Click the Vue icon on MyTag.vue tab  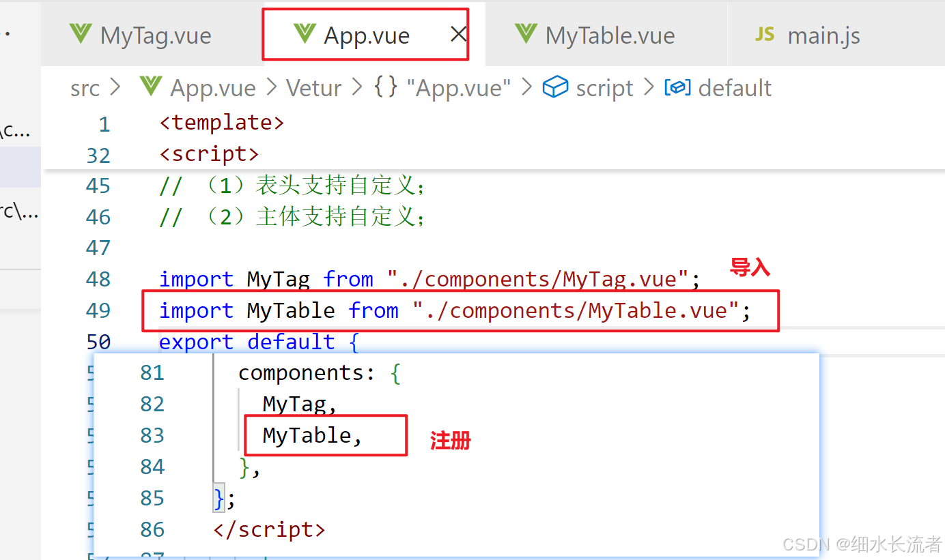click(x=81, y=34)
